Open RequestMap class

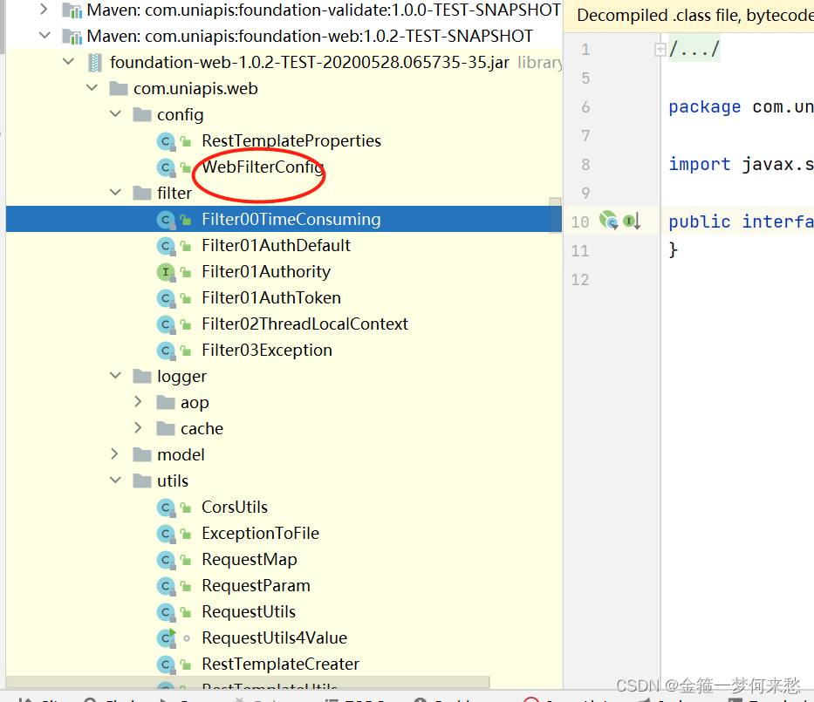[x=250, y=559]
